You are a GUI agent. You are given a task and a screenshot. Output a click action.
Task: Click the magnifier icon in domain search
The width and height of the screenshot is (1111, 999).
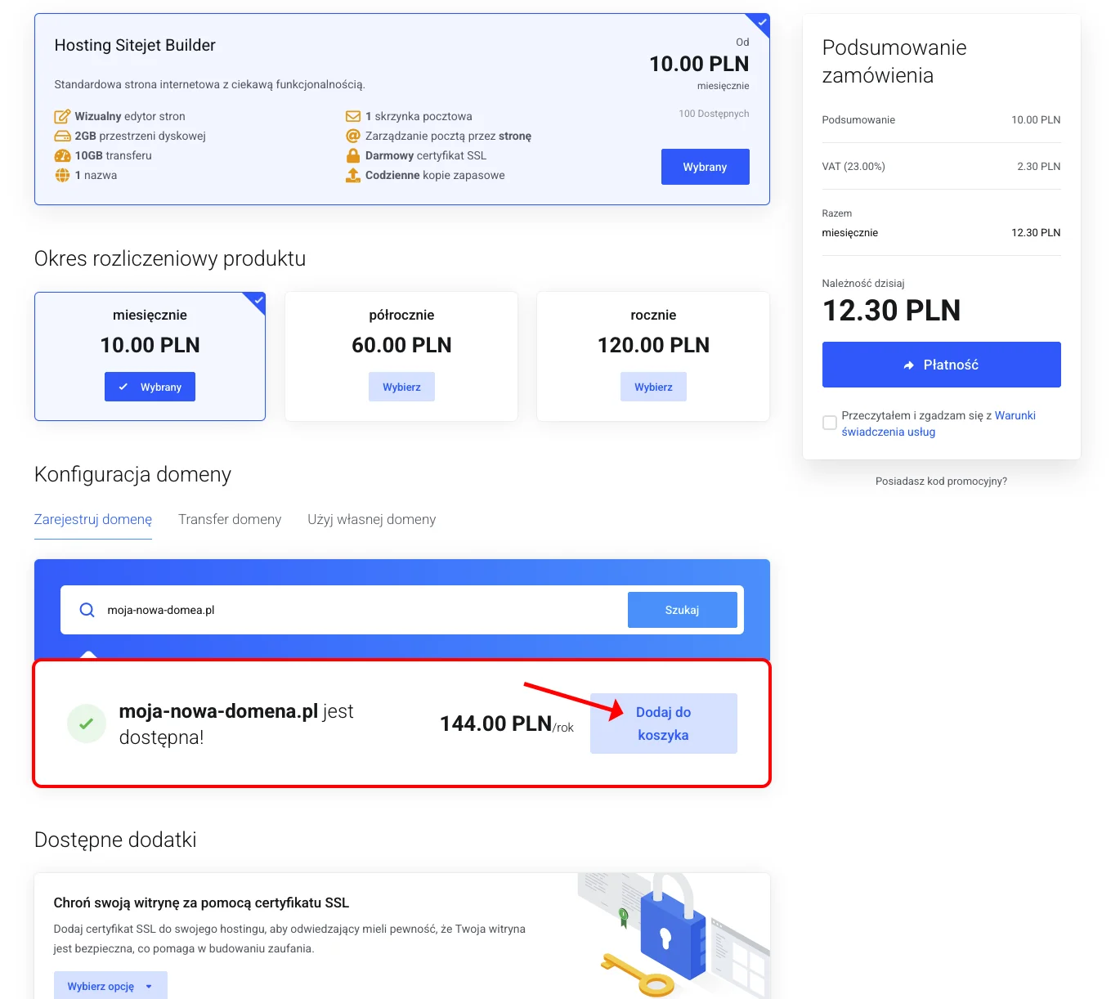tap(87, 610)
